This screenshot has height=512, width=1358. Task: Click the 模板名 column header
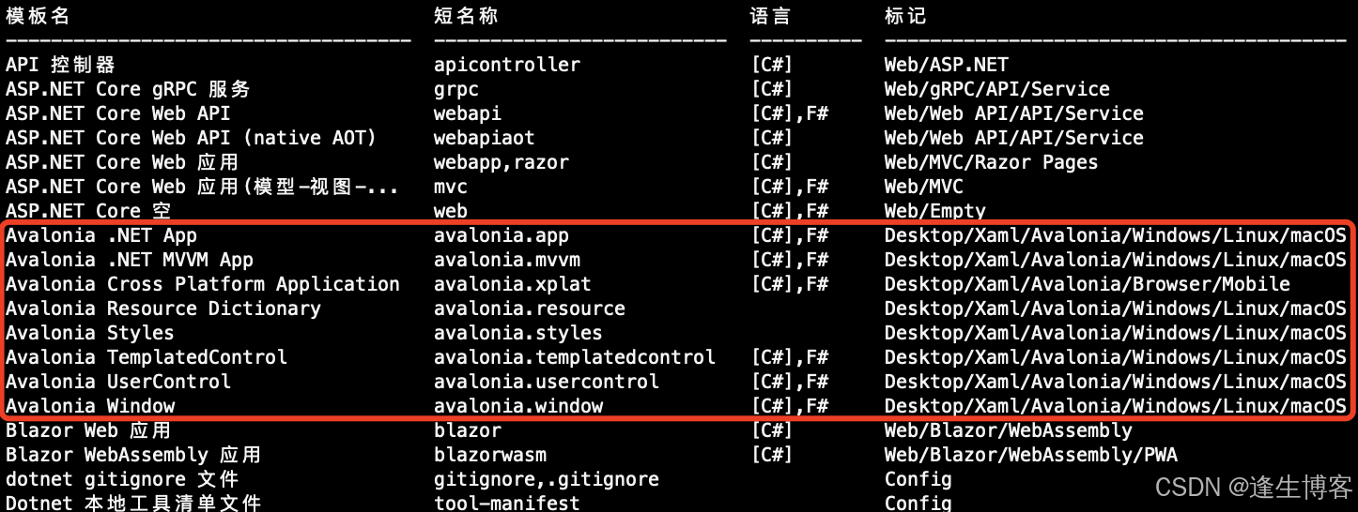38,16
